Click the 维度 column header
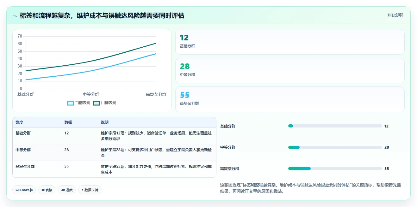The image size is (417, 207). (19, 122)
